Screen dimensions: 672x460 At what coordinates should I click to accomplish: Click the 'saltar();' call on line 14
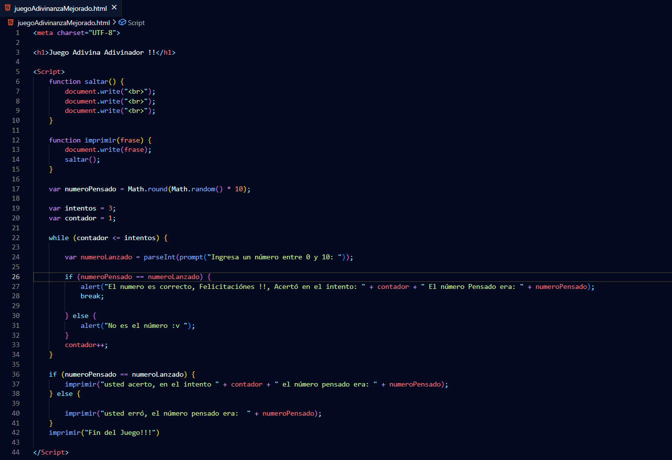(x=82, y=159)
